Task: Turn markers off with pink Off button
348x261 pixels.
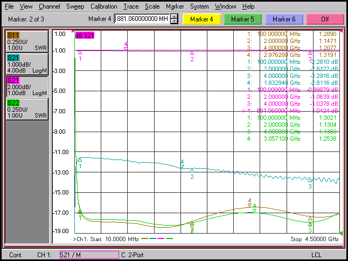Action: click(325, 19)
